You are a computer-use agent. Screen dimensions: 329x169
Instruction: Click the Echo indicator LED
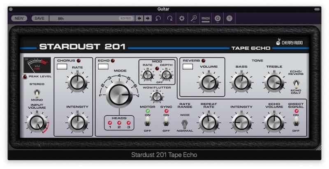(113, 61)
